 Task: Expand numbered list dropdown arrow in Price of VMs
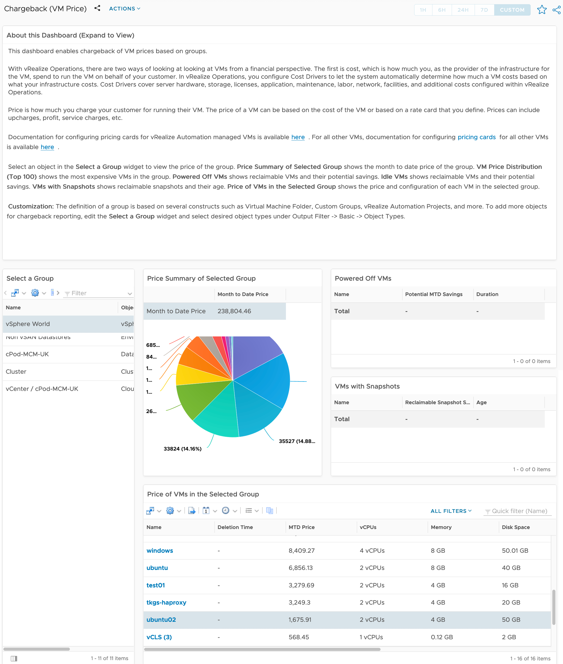(256, 511)
